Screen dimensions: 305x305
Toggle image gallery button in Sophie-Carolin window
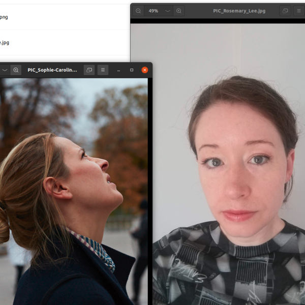(x=89, y=70)
